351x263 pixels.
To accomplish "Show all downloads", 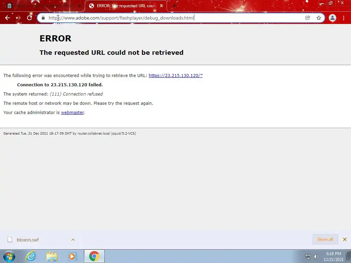I will pyautogui.click(x=325, y=239).
